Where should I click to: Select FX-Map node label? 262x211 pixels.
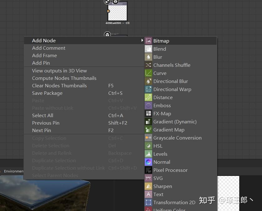point(162,114)
